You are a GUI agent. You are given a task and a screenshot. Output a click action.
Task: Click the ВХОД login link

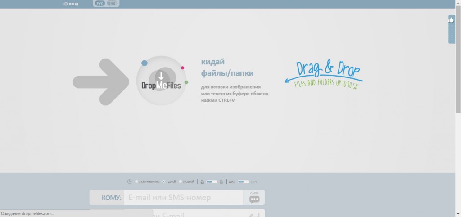pos(71,4)
